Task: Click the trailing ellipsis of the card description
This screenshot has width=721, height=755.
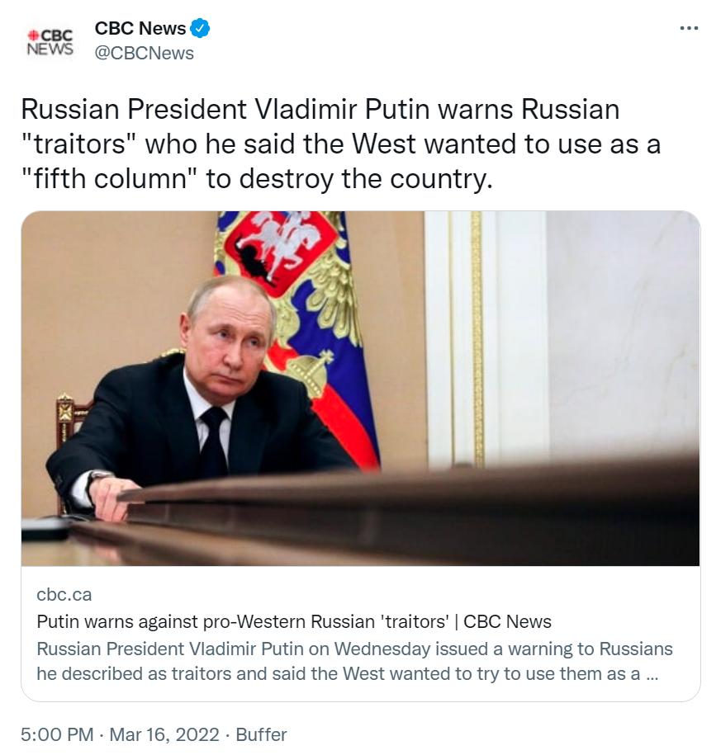Action: pos(652,674)
